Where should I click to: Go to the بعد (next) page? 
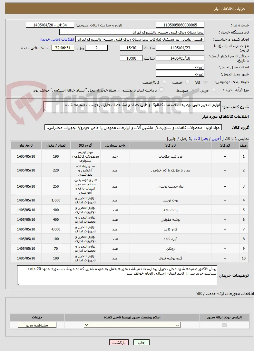[x=205, y=139]
